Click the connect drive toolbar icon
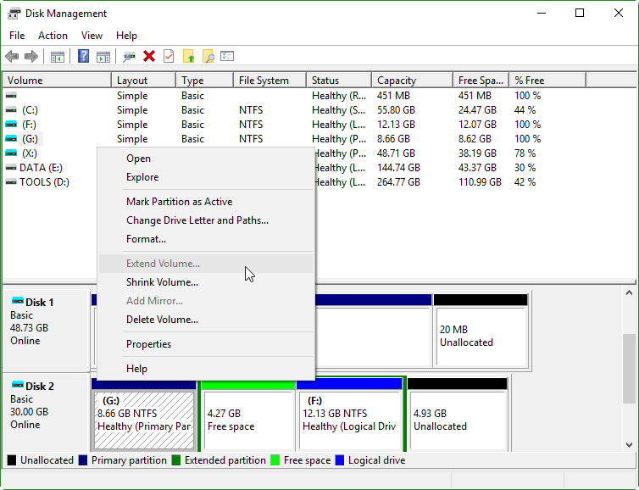This screenshot has width=639, height=490. pyautogui.click(x=129, y=57)
